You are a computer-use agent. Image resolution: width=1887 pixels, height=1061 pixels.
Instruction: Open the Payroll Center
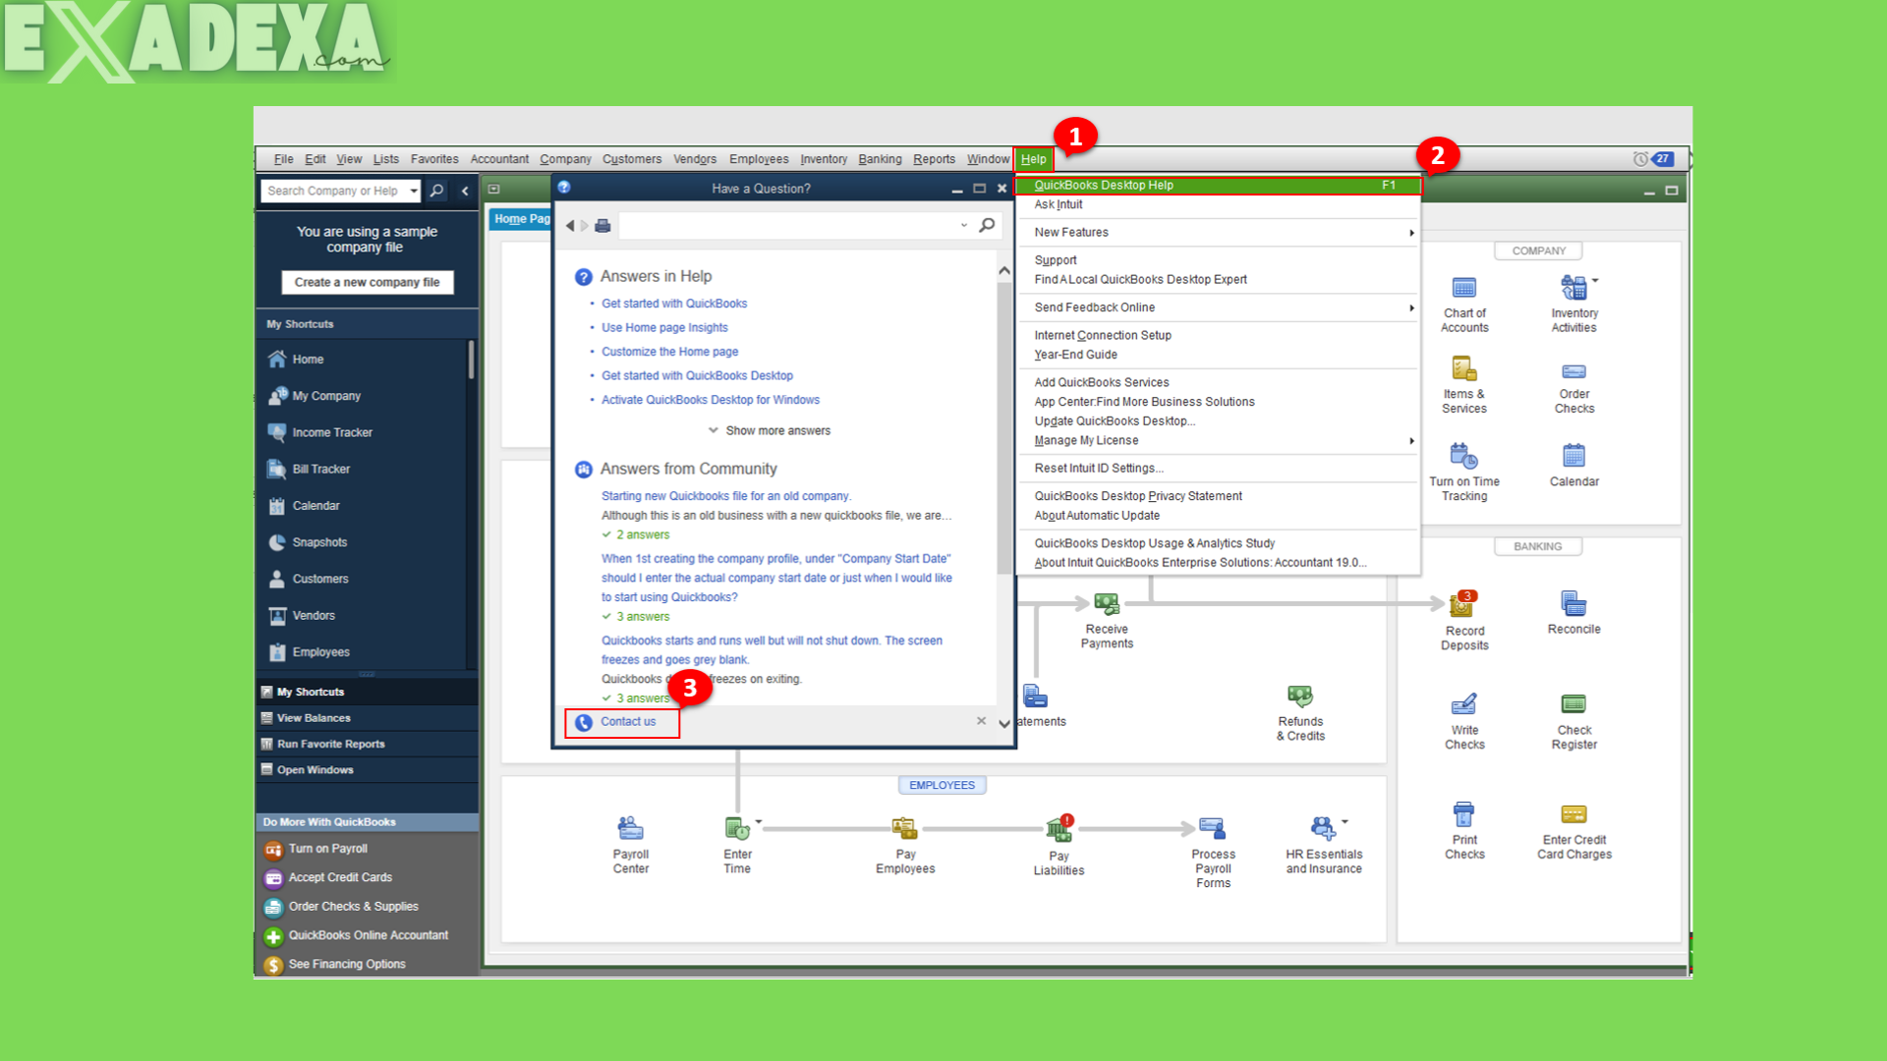[630, 833]
